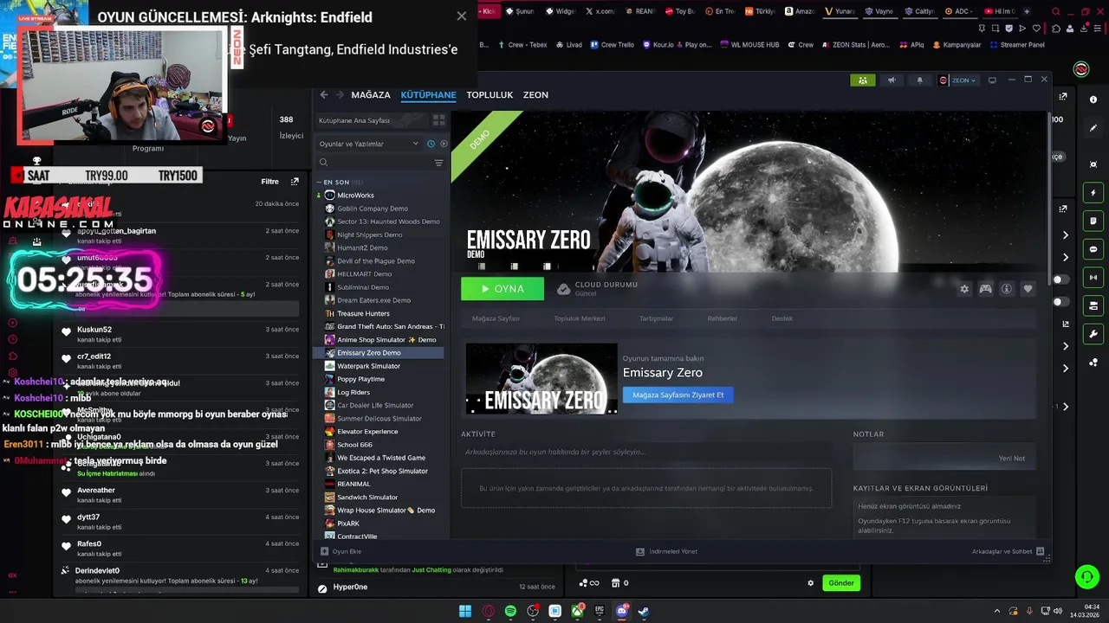The width and height of the screenshot is (1109, 623).
Task: Open Filtre dropdown in activity feed
Action: 270,182
